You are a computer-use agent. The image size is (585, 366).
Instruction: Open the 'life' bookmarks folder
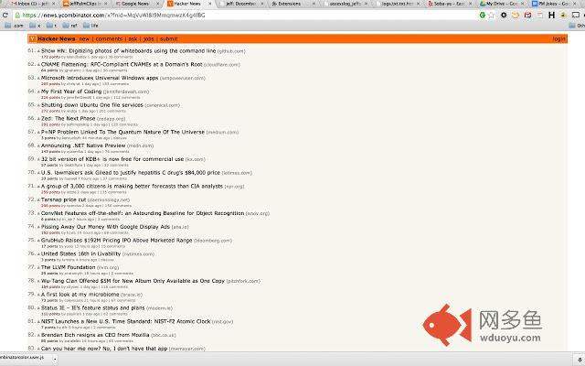[90, 26]
